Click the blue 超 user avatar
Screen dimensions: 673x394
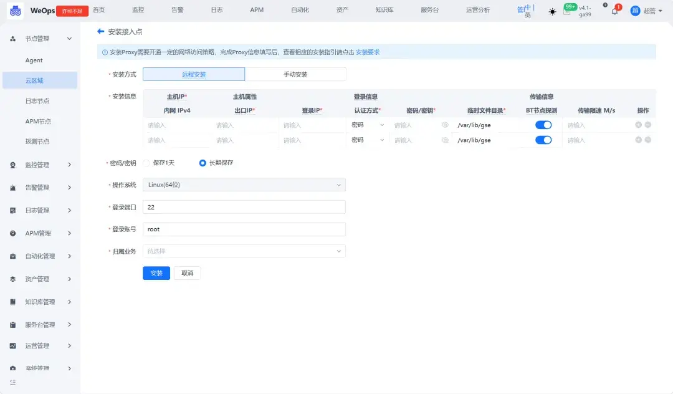(635, 11)
